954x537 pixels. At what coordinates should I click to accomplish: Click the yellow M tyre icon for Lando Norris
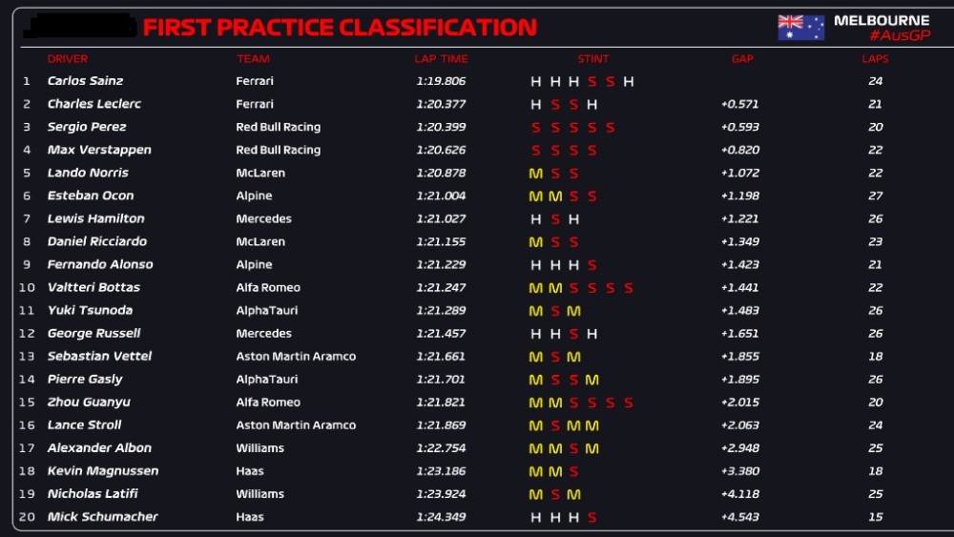[535, 174]
